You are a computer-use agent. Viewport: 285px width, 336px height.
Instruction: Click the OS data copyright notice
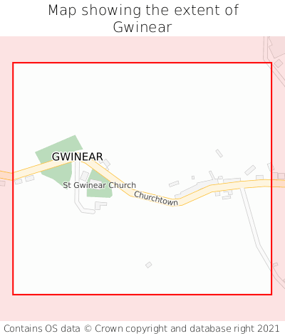[142, 329]
